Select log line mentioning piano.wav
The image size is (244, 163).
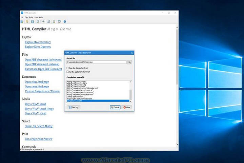(x=98, y=92)
